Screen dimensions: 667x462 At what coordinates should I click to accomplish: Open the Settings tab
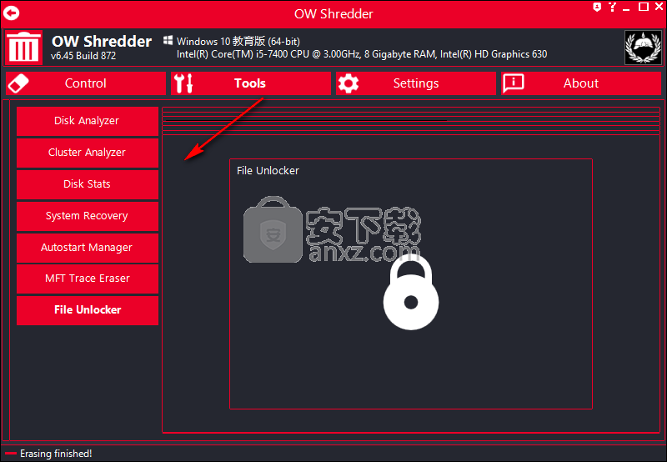point(416,83)
